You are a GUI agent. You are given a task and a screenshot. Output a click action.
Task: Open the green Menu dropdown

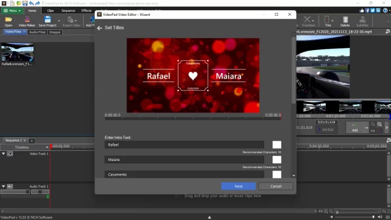(x=12, y=11)
